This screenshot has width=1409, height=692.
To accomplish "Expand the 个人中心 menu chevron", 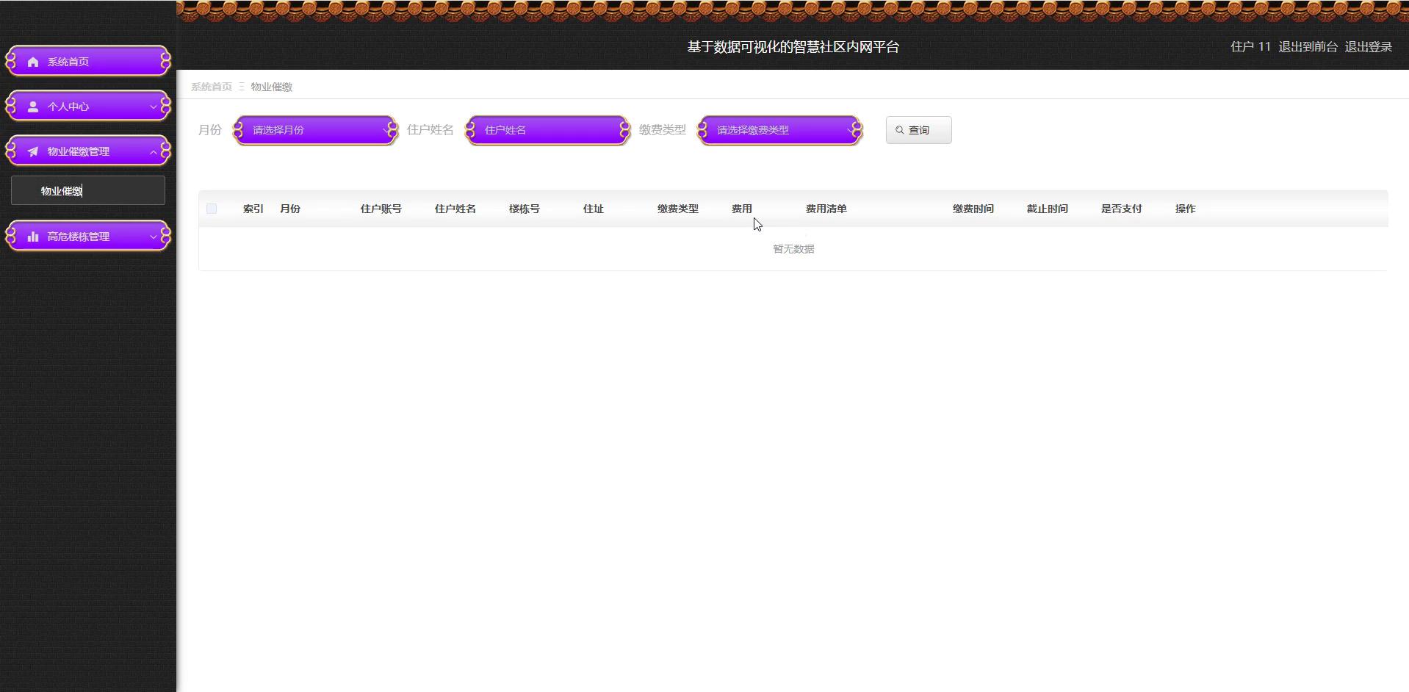I will [x=153, y=107].
